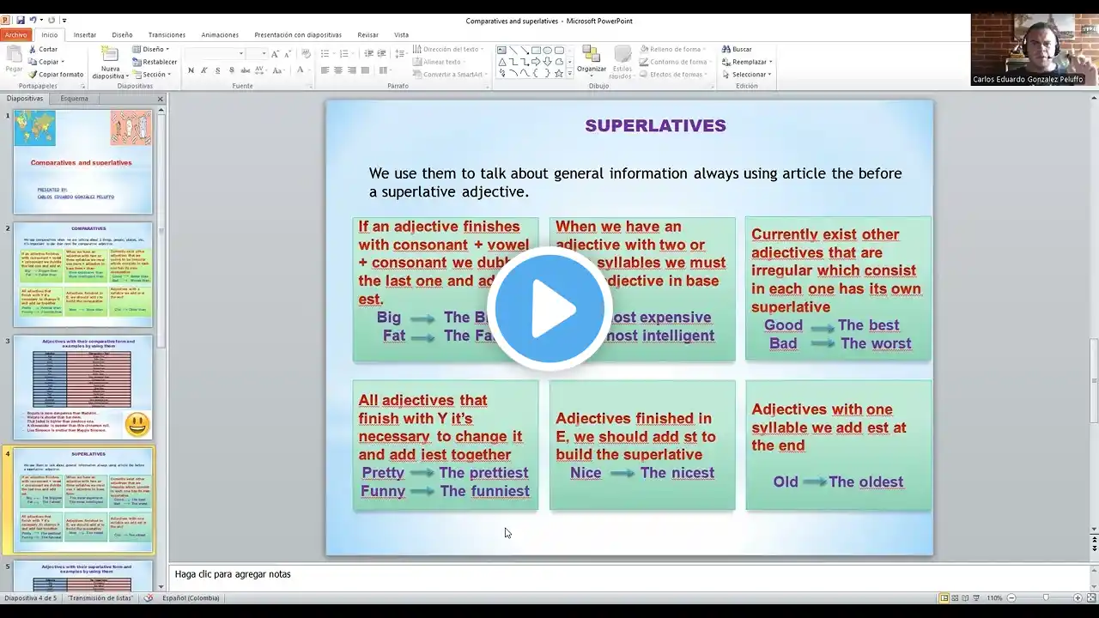This screenshot has width=1099, height=618.
Task: Click the notes field Haga clic para agregar notas
Action: click(x=630, y=574)
